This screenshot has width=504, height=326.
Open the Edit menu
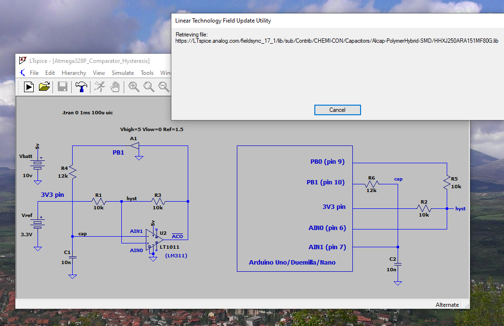coord(50,73)
